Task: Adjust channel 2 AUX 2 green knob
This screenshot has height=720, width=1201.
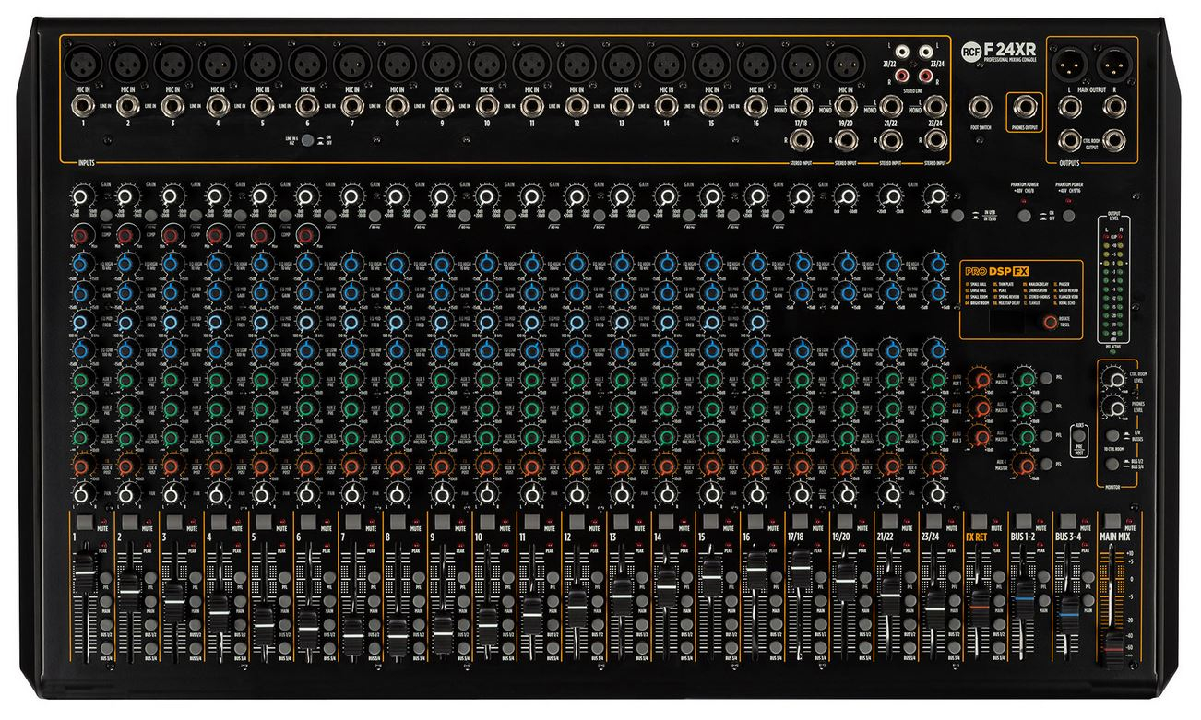Action: 126,408
